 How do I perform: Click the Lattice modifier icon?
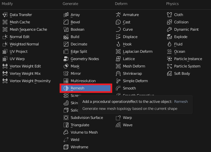[118, 59]
